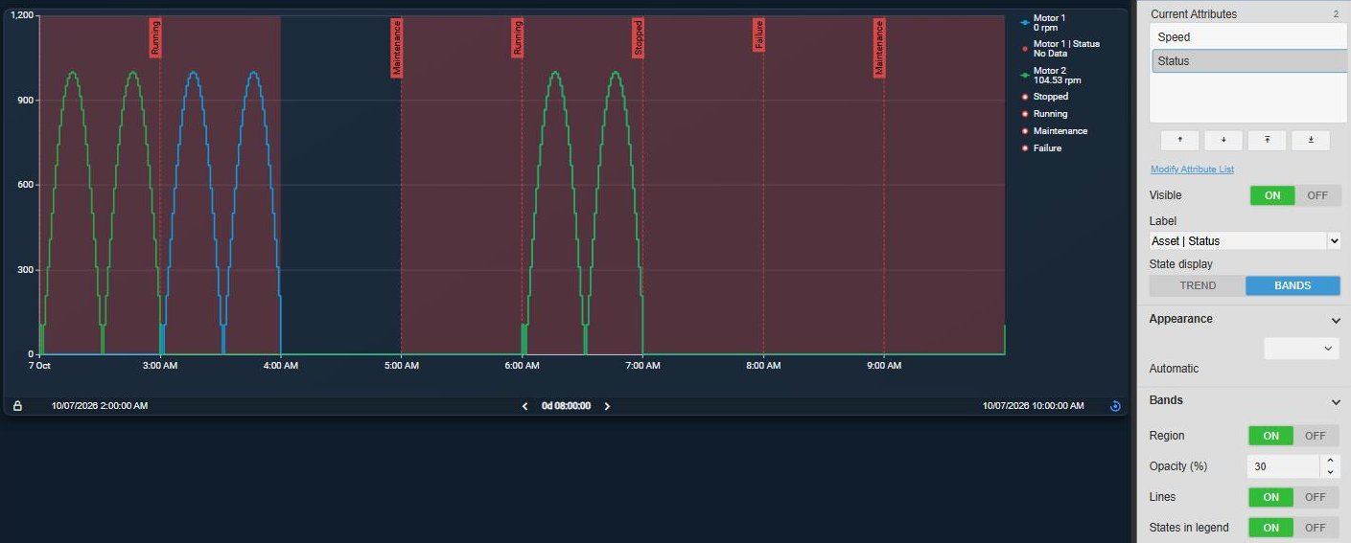Click Running marker flag near 3:00 AM
Image resolution: width=1351 pixels, height=543 pixels.
click(155, 37)
